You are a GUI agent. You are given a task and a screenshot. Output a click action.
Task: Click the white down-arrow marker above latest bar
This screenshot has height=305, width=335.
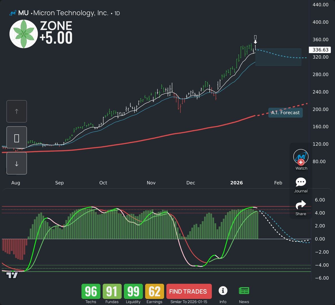pyautogui.click(x=255, y=42)
